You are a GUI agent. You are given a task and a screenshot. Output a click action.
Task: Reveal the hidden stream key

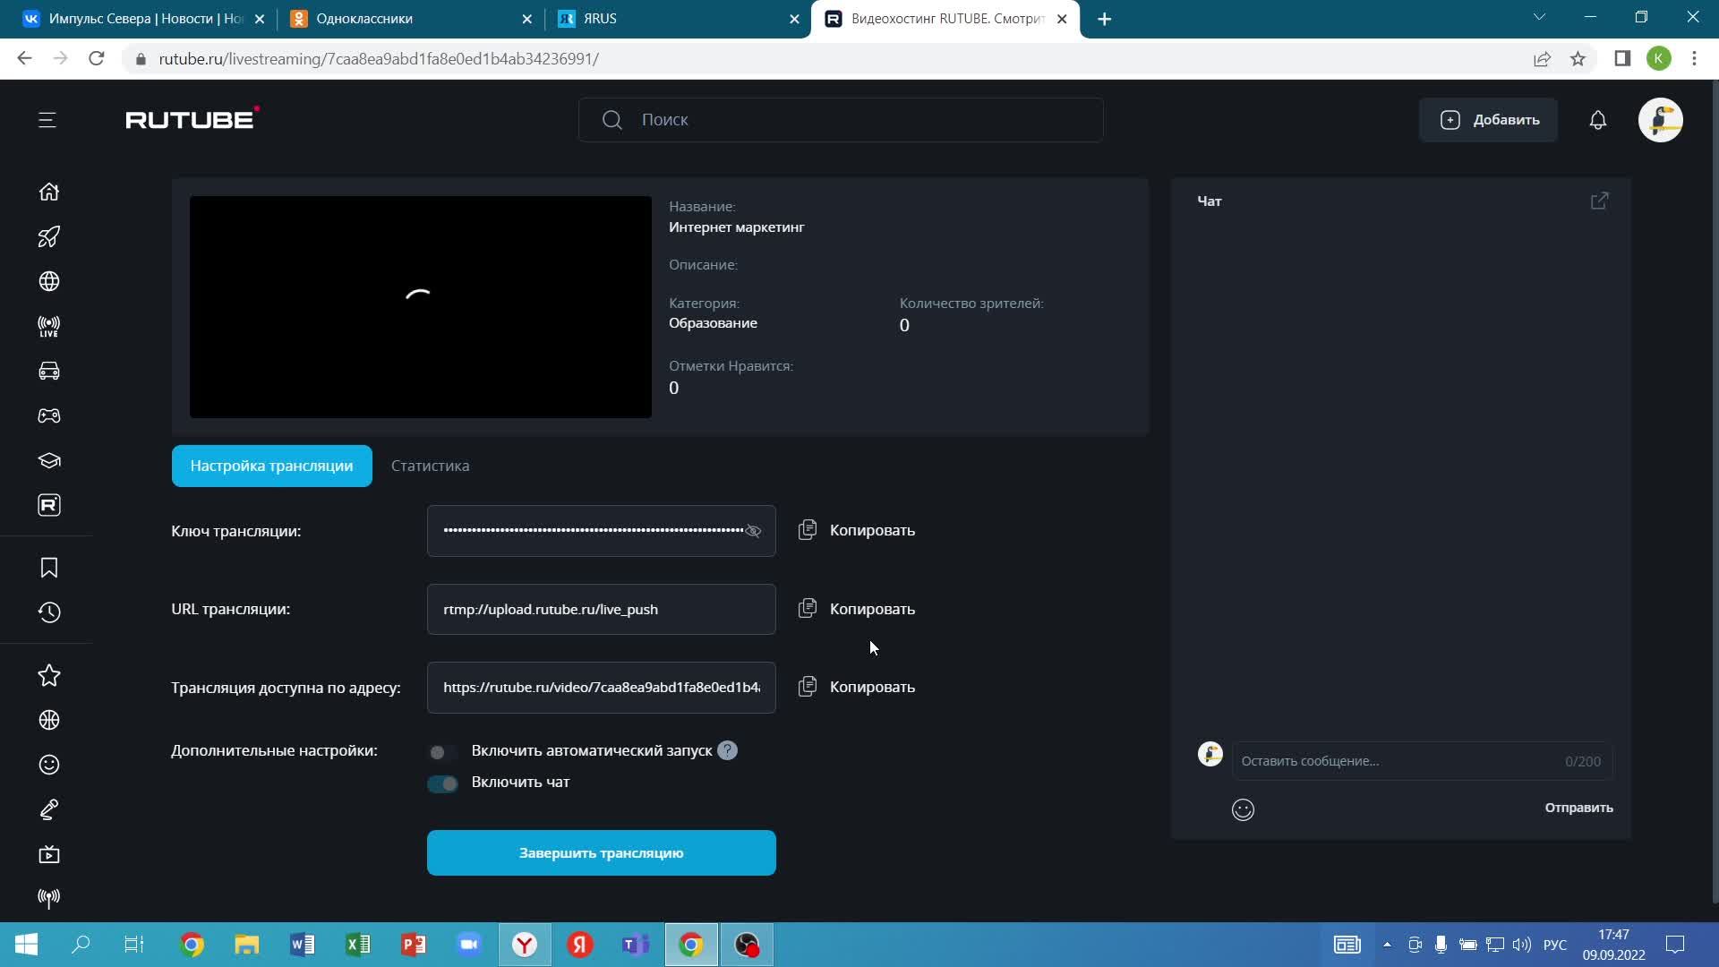pyautogui.click(x=753, y=531)
